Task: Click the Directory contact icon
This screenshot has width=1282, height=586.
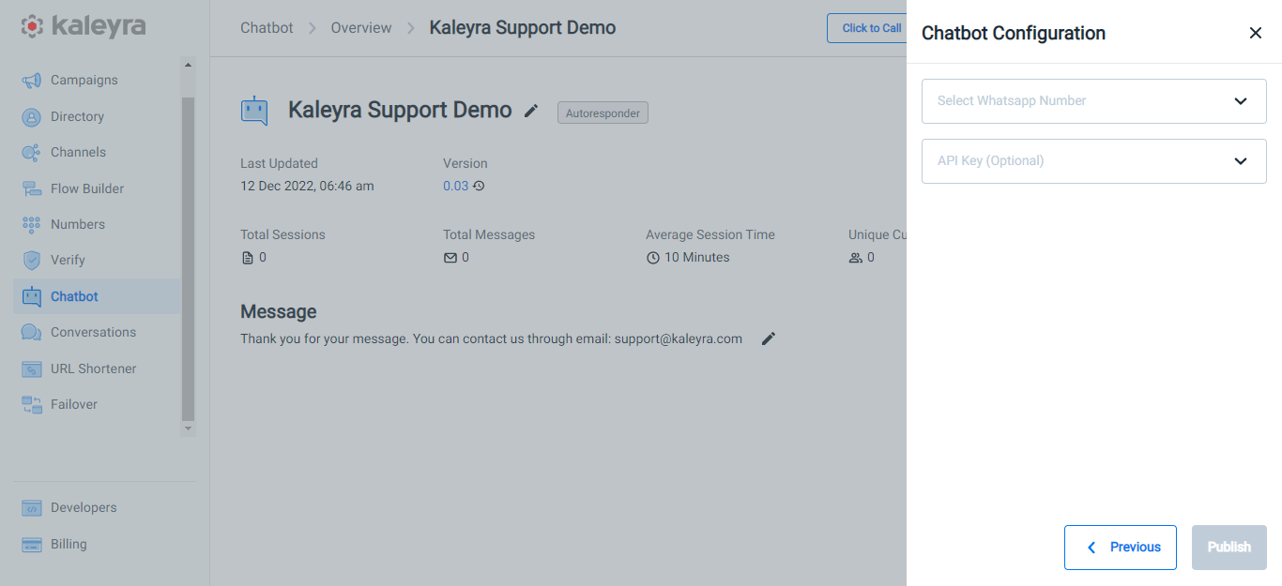Action: (32, 117)
